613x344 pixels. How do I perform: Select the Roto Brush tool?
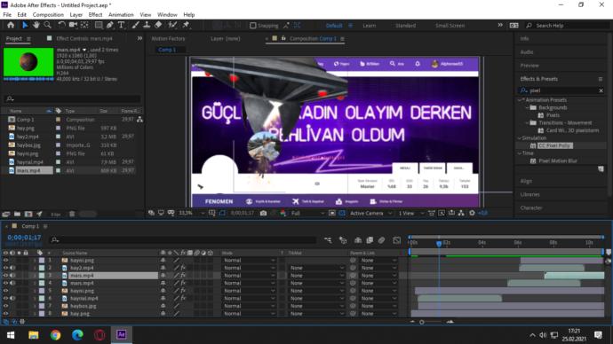coord(172,26)
